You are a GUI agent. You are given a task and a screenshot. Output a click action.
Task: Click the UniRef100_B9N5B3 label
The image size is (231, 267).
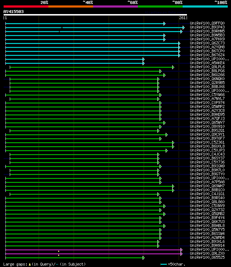(207, 35)
